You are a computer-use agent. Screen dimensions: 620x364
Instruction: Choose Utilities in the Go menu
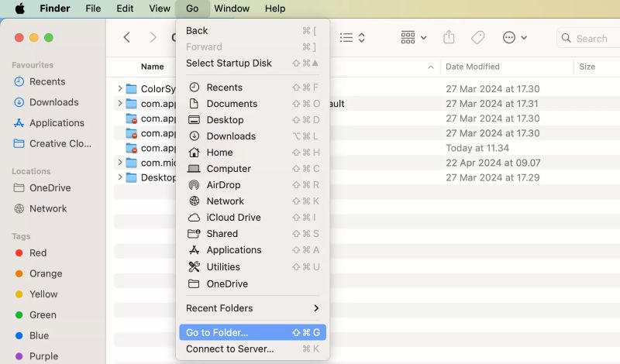pos(253,266)
